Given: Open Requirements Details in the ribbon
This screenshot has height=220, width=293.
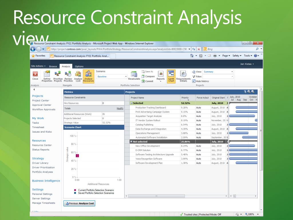Looking at the screenshot, I should [x=183, y=76].
